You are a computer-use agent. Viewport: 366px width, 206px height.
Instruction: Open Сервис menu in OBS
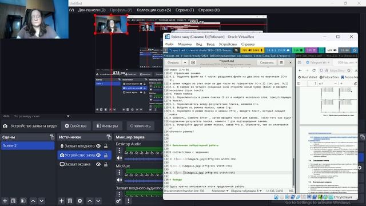click(x=185, y=10)
